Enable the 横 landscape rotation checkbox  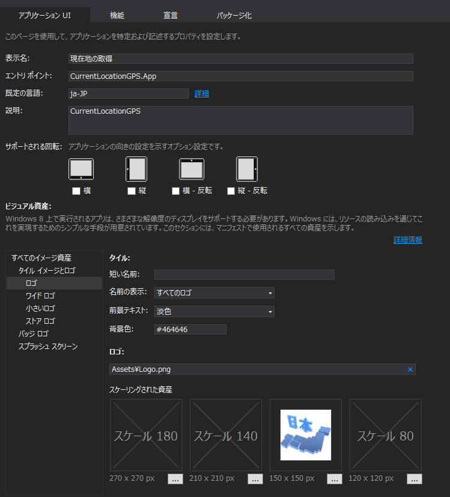(x=76, y=191)
